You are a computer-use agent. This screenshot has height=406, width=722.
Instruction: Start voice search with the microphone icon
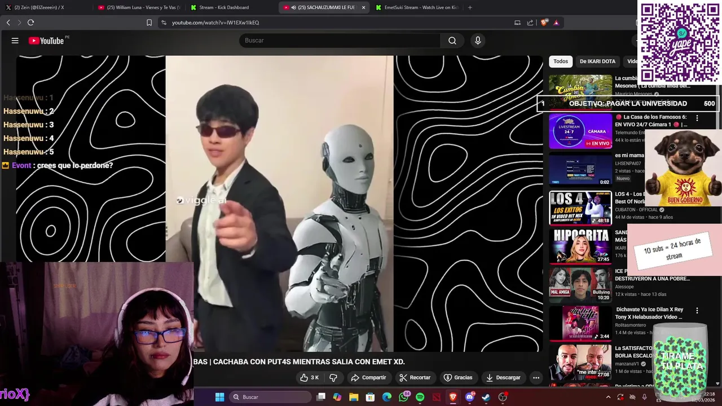pyautogui.click(x=478, y=41)
